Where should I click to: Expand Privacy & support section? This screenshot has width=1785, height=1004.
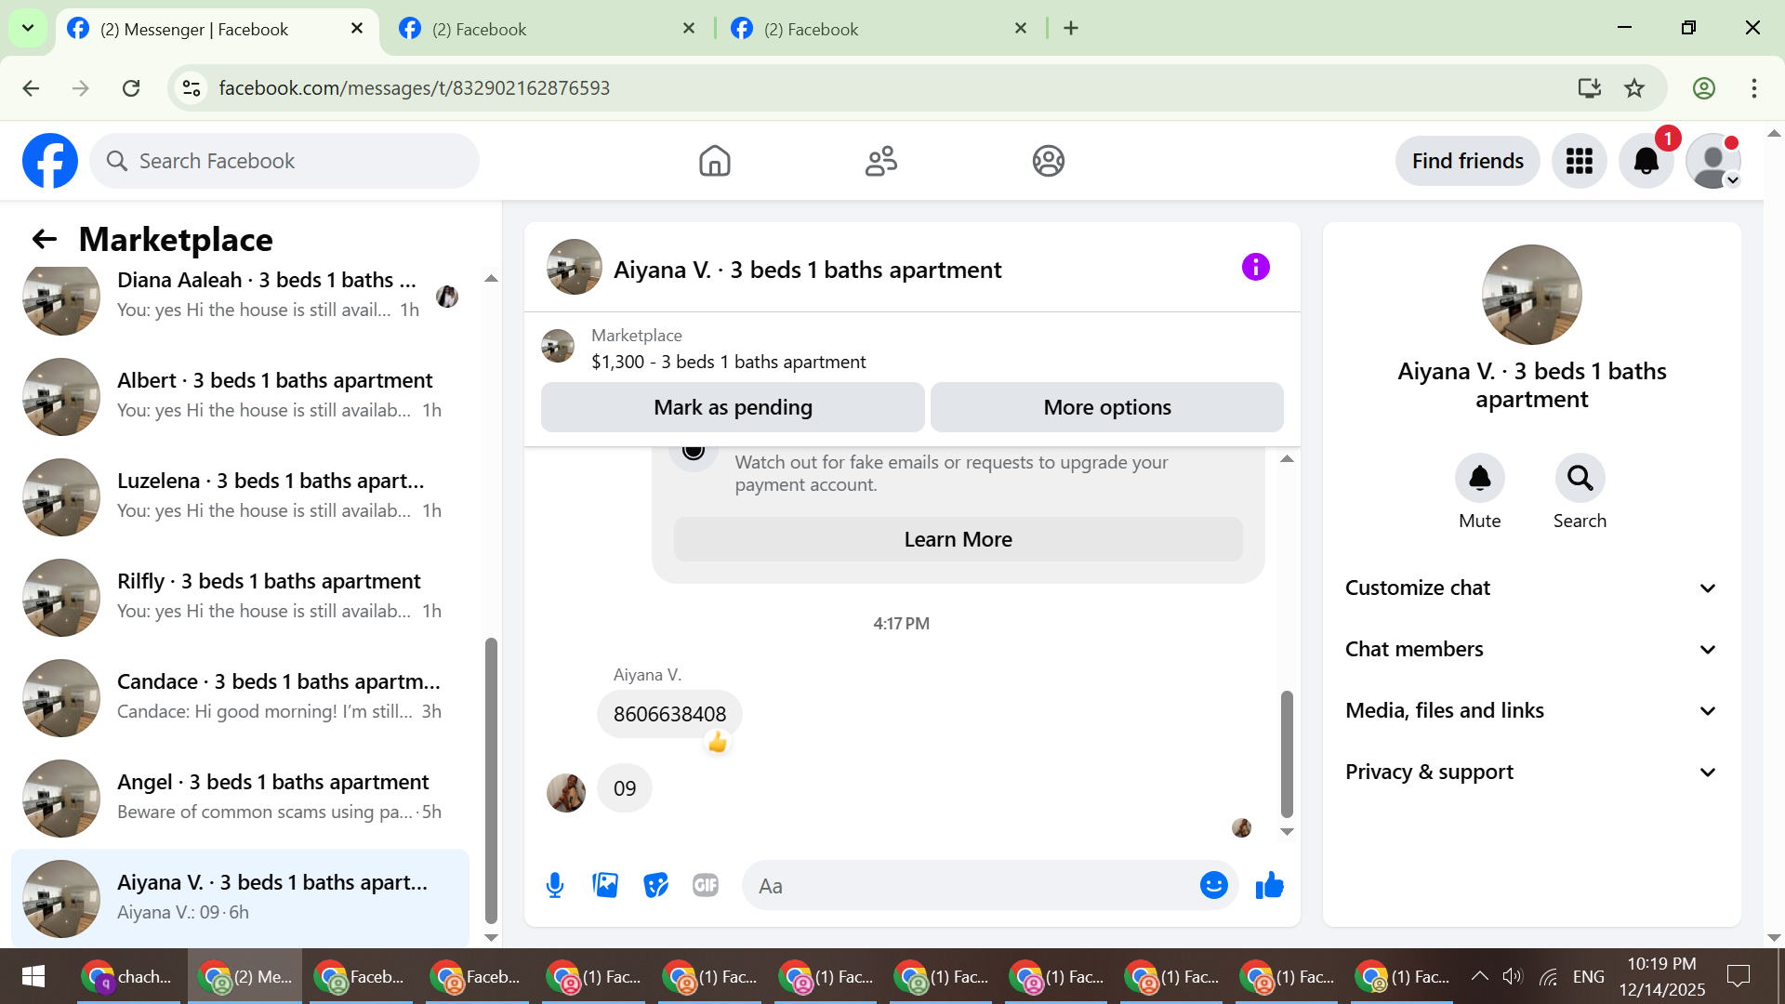[1531, 772]
